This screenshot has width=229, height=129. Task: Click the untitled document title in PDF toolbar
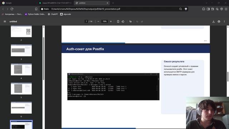coord(13,21)
